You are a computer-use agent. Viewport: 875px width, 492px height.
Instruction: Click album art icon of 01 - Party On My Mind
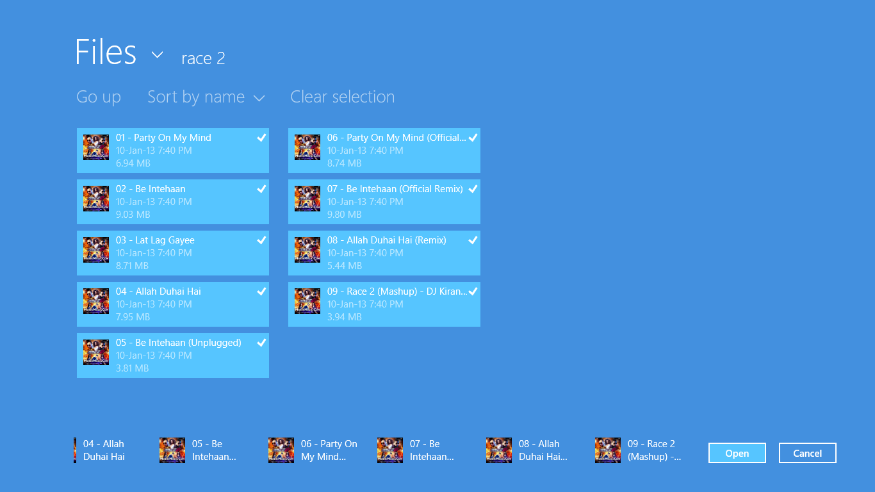96,147
